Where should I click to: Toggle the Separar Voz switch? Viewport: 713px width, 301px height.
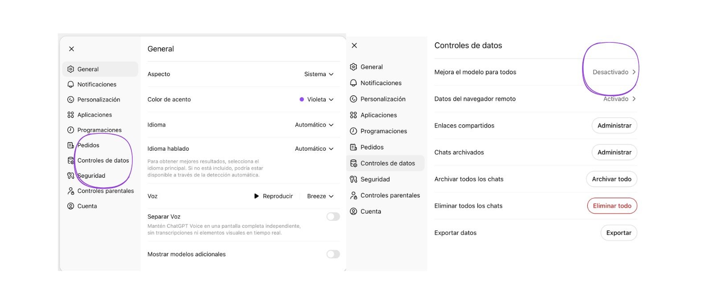click(333, 217)
